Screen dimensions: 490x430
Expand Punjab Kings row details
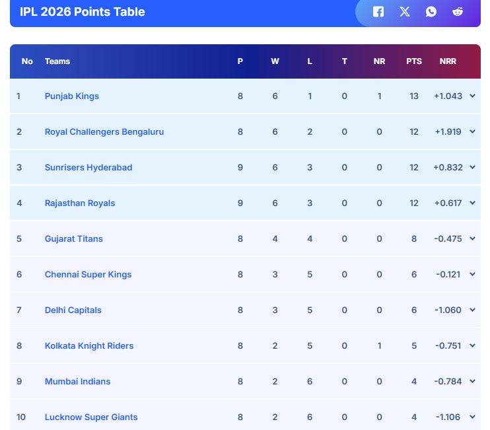click(472, 96)
